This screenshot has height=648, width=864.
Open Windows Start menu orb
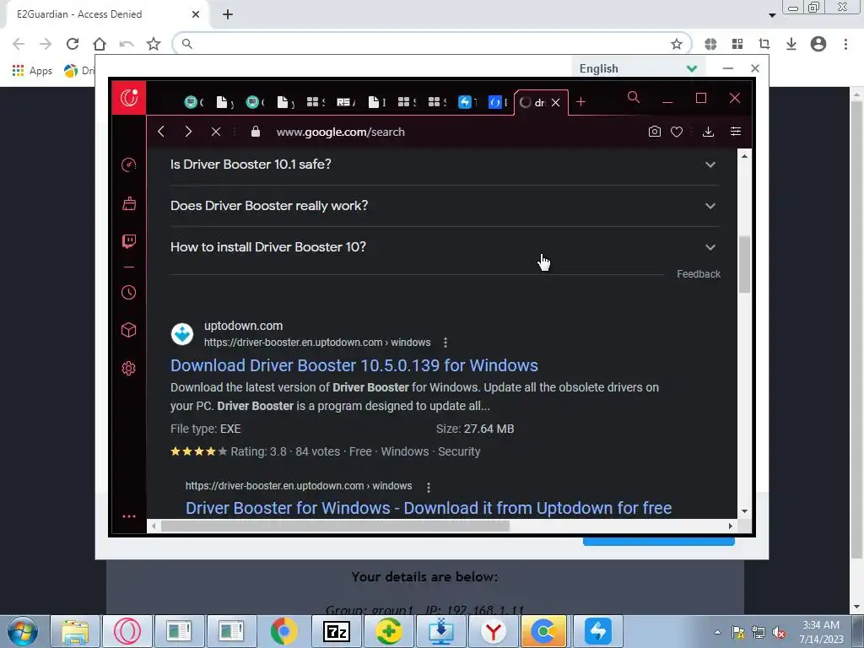22,631
